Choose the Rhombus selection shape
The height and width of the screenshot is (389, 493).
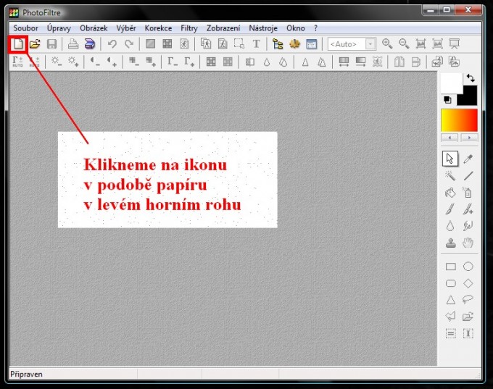[468, 283]
